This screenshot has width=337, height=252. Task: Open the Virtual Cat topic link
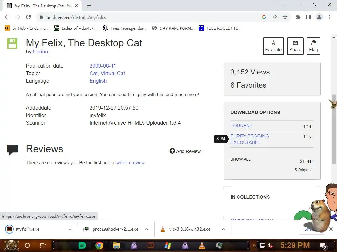coord(113,73)
